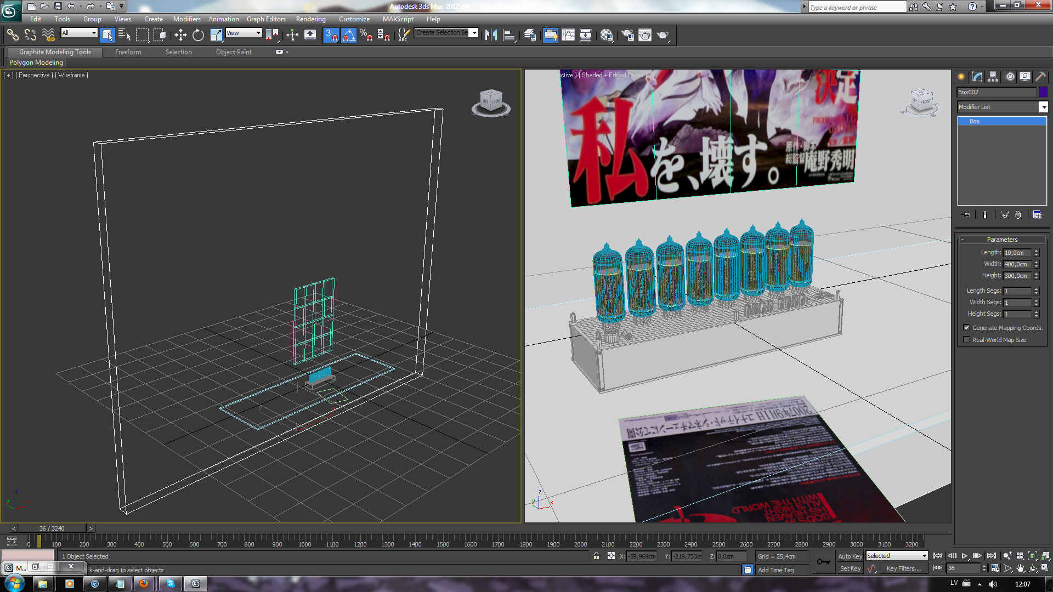The width and height of the screenshot is (1053, 592).
Task: Uncheck Generate Mapping Coords checkbox
Action: coord(967,328)
